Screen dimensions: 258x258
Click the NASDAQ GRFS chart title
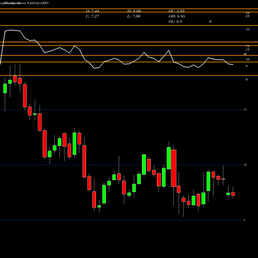[x=38, y=3]
